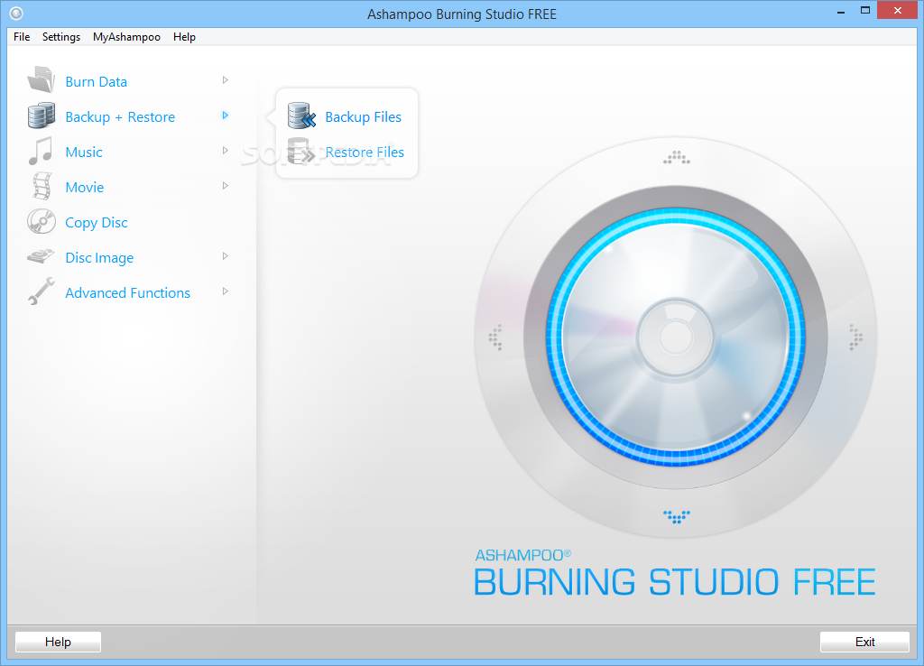Click the Music note icon
The height and width of the screenshot is (666, 924).
point(41,151)
